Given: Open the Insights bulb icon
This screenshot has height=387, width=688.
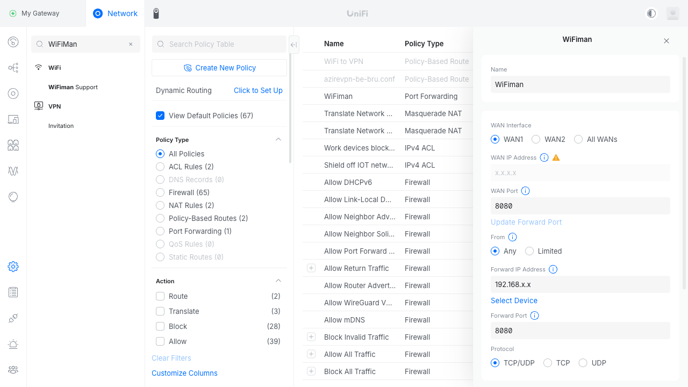Looking at the screenshot, I should (13, 197).
